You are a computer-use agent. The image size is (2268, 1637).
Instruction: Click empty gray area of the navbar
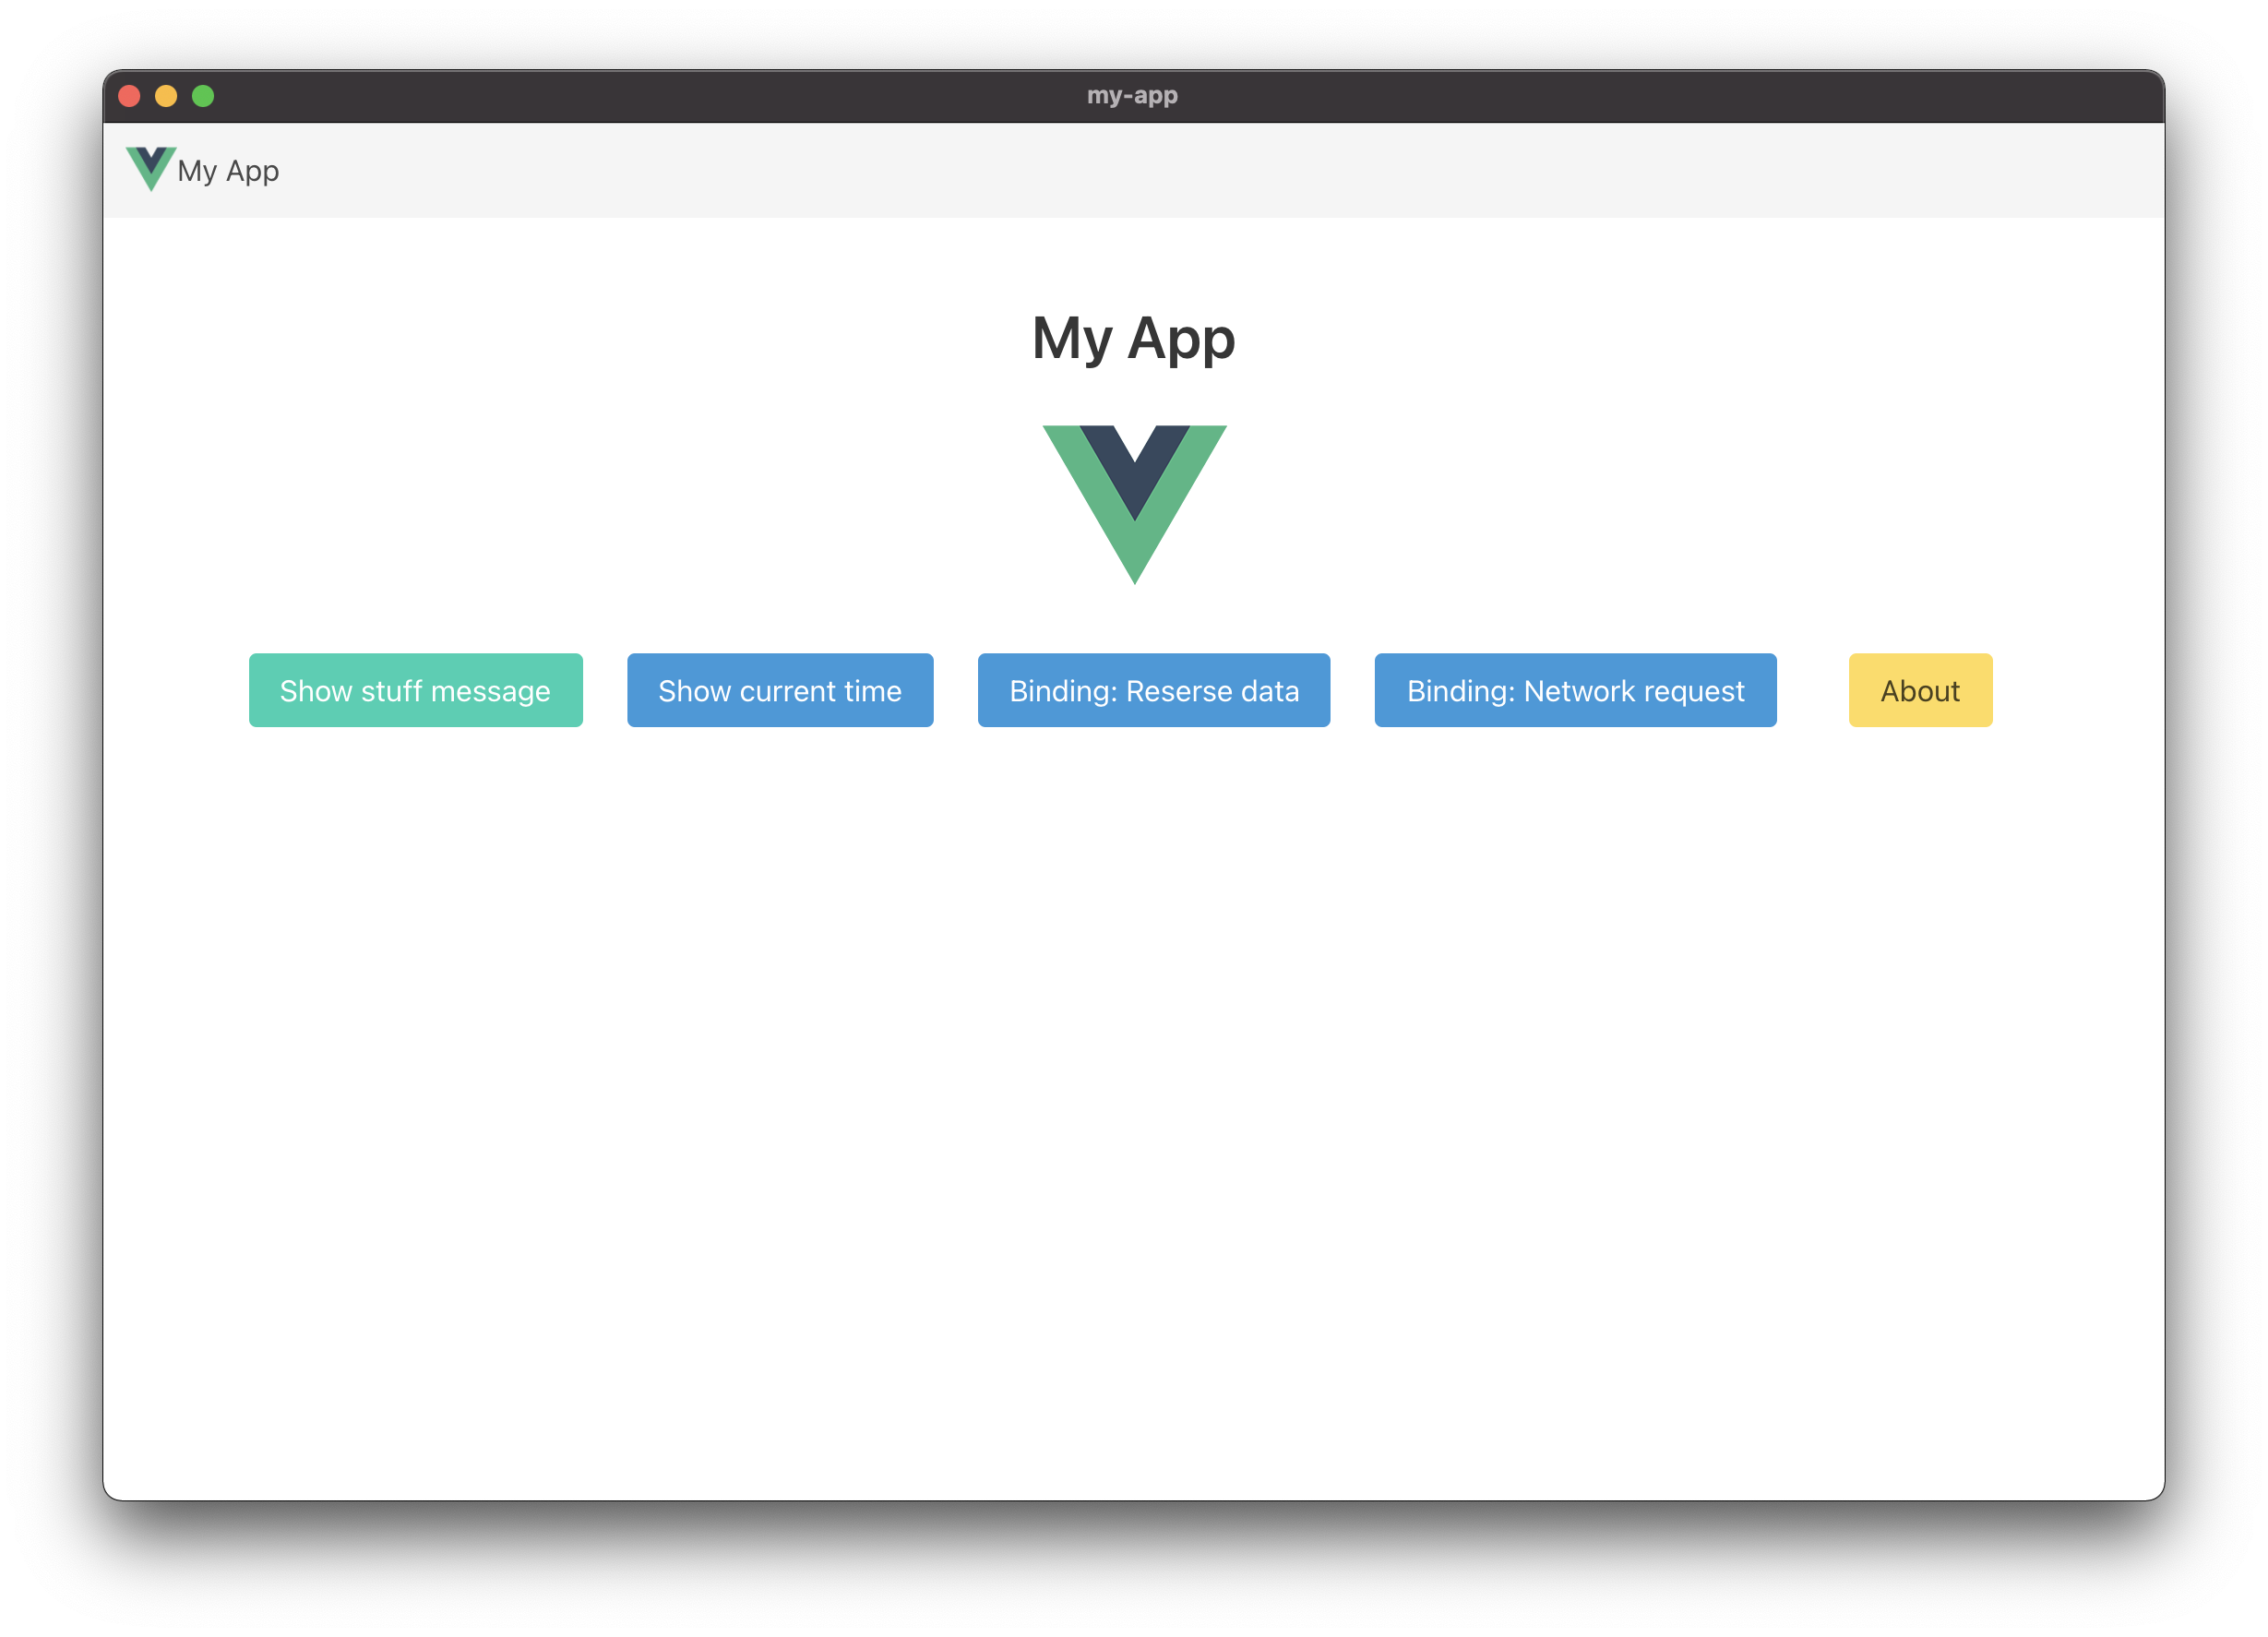(1200, 170)
